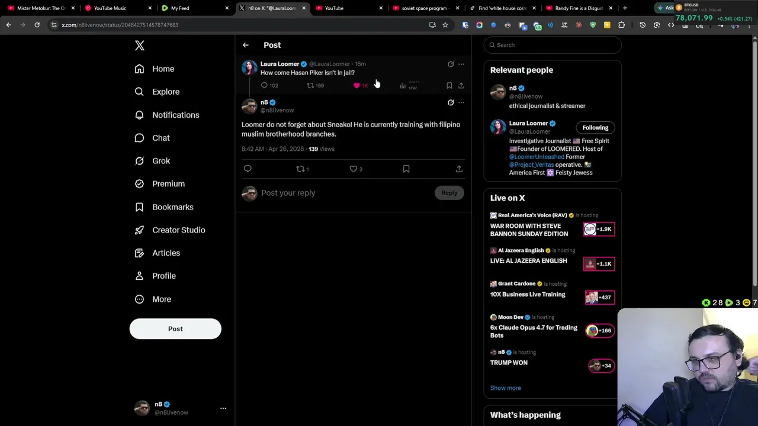
Task: Open the @LoomerUnleashed link
Action: click(x=537, y=157)
